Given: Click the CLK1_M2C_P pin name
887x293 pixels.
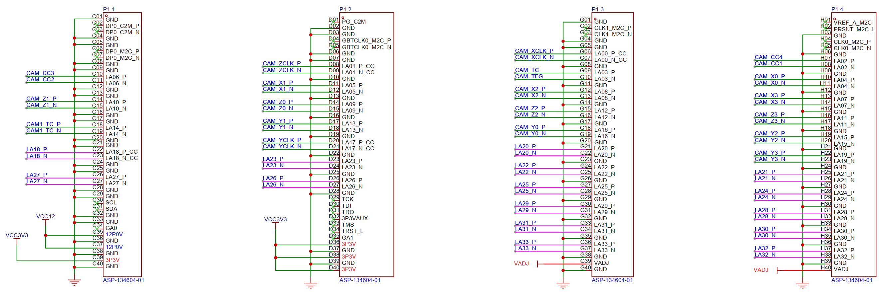Looking at the screenshot, I should [612, 28].
